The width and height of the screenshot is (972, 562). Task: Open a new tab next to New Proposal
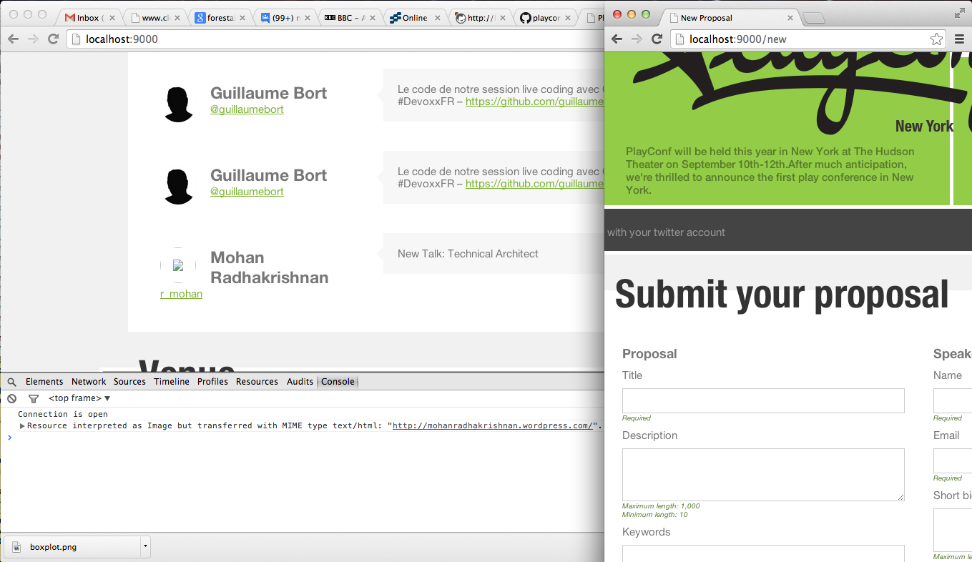(x=814, y=18)
